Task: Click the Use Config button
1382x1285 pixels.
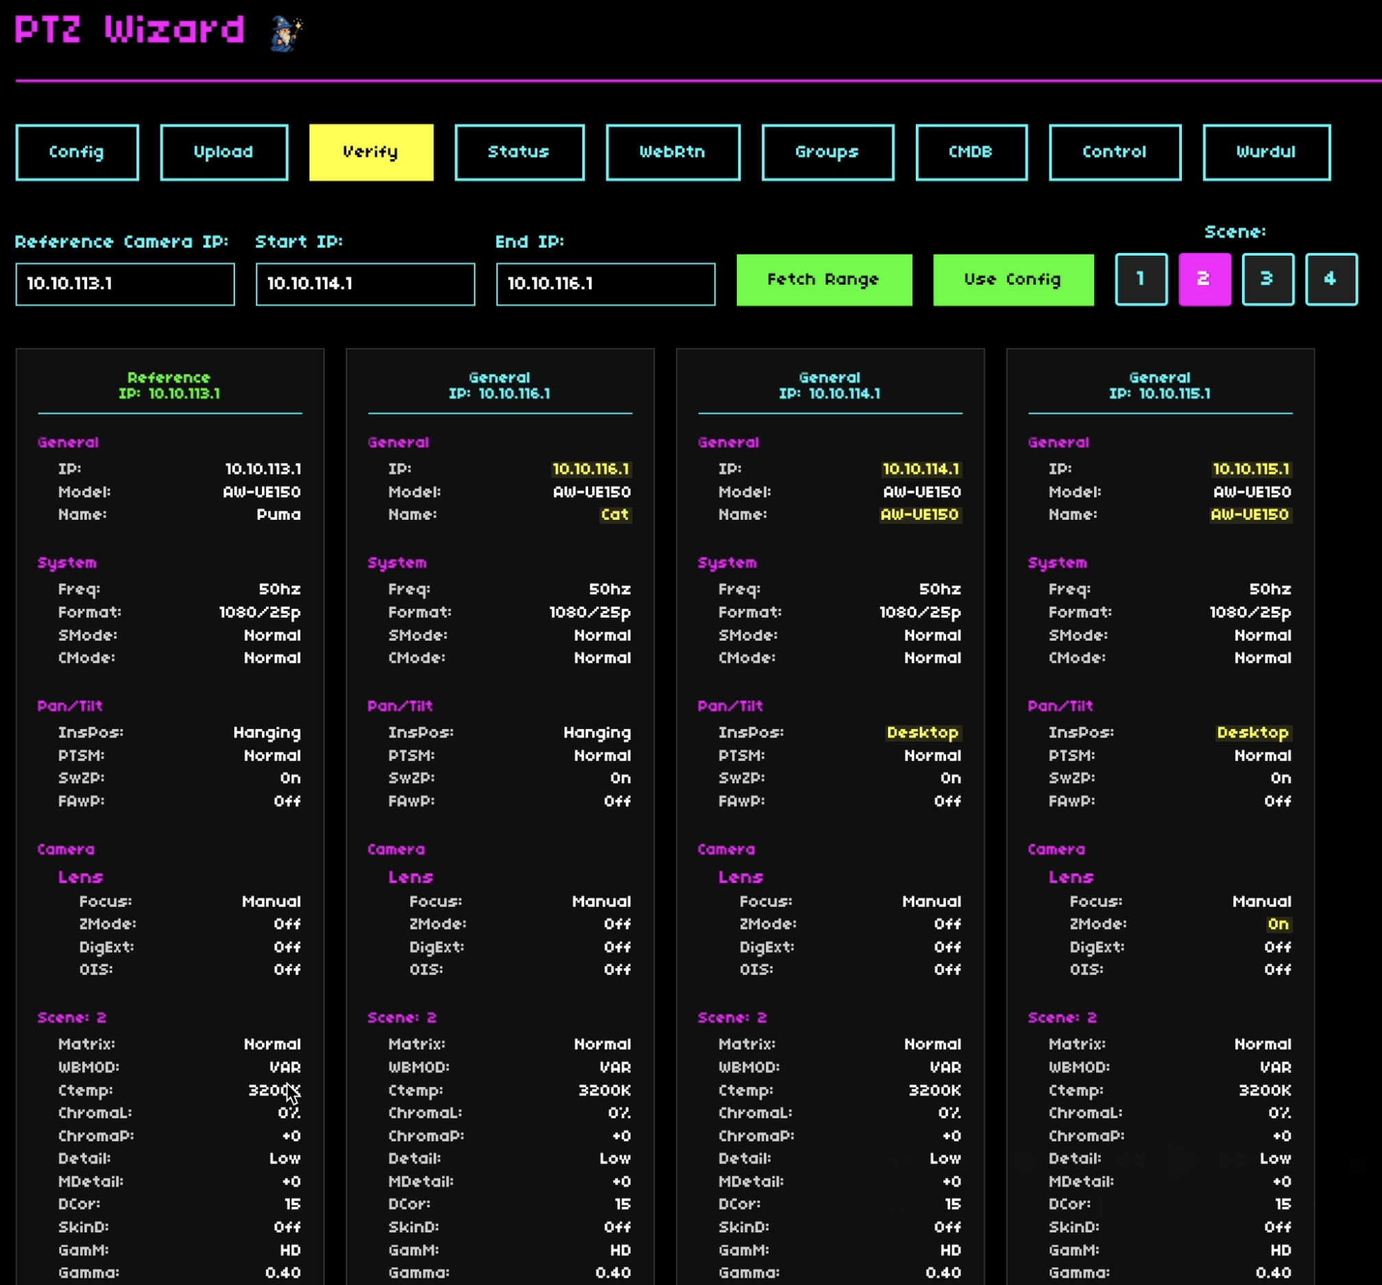Action: point(1014,280)
